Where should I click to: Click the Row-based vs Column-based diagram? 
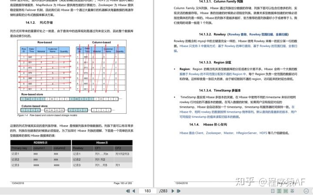(x=72, y=77)
